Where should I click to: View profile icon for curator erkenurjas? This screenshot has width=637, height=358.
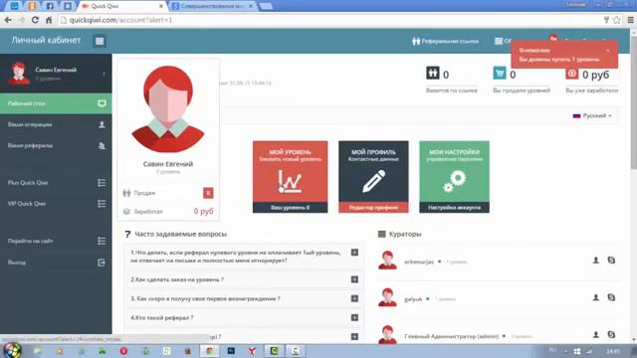click(595, 261)
